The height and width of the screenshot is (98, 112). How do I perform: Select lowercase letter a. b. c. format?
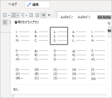79,36
